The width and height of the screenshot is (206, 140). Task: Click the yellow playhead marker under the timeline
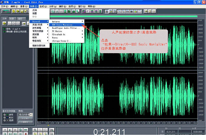point(48,125)
